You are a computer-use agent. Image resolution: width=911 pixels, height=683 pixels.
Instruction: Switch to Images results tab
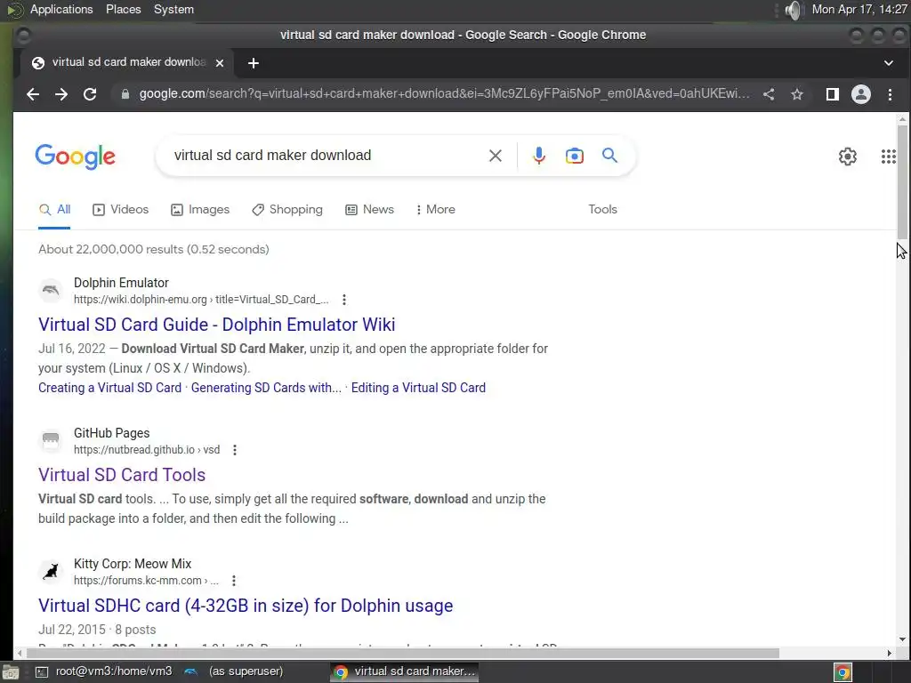pyautogui.click(x=200, y=210)
